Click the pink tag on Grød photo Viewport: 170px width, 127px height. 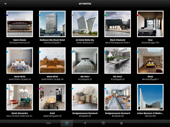point(40,89)
